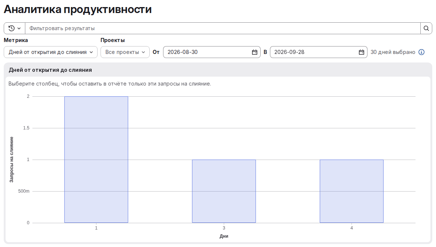The image size is (436, 247).
Task: Select the chart bar for 1 day
Action: pos(96,160)
